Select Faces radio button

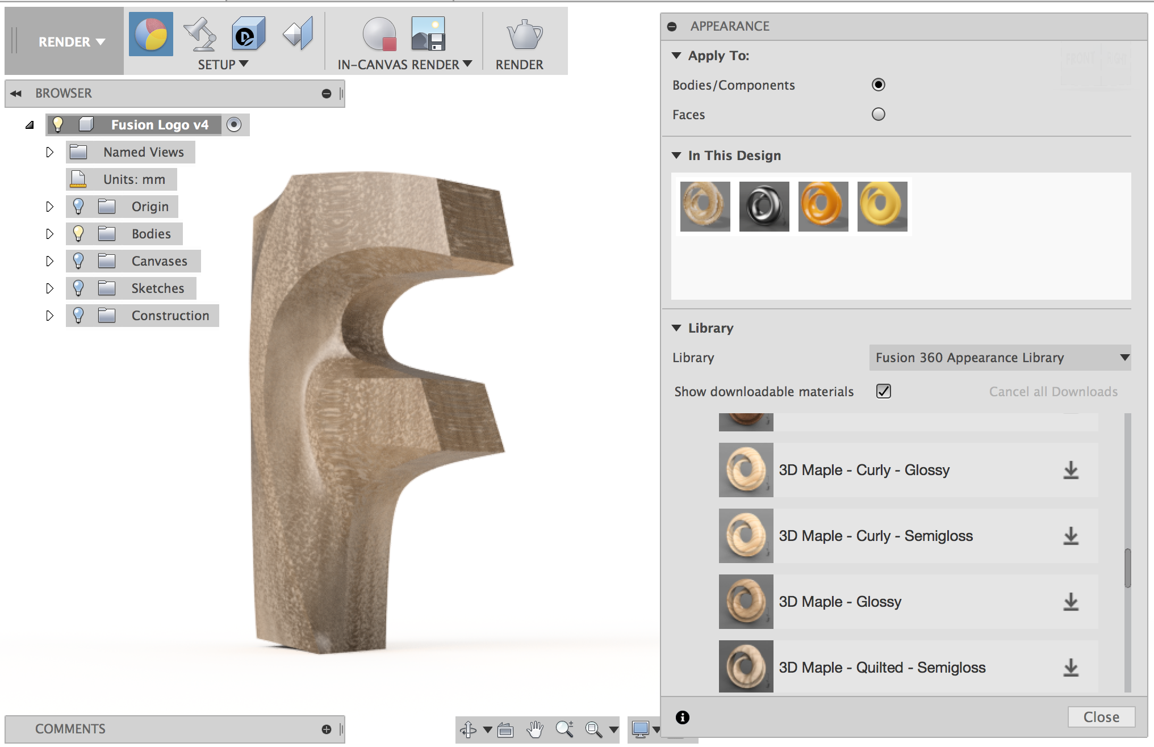[x=878, y=115]
